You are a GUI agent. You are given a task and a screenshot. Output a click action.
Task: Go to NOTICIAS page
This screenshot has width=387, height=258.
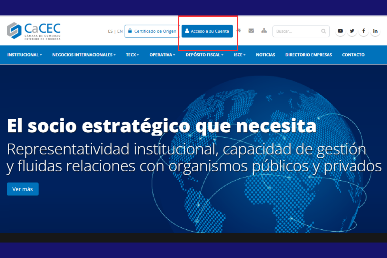(265, 55)
